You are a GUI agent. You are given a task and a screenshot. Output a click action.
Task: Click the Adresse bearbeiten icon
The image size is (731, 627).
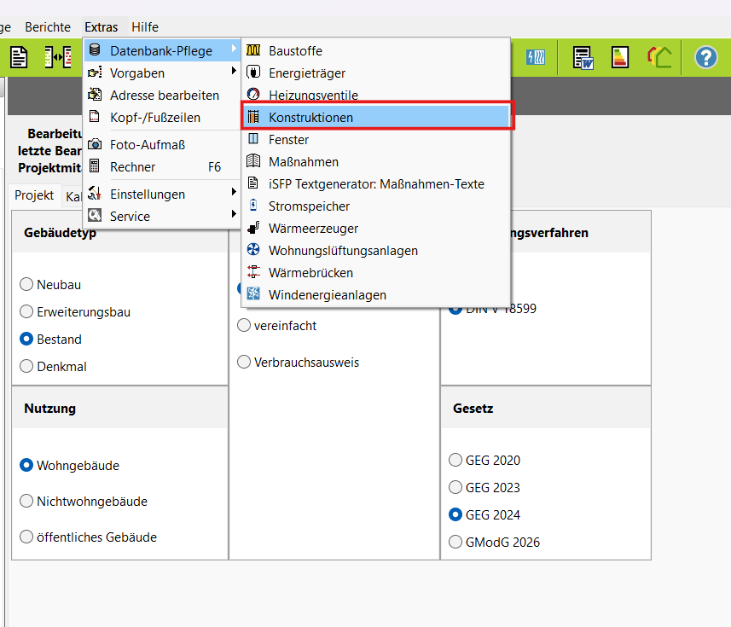point(95,94)
